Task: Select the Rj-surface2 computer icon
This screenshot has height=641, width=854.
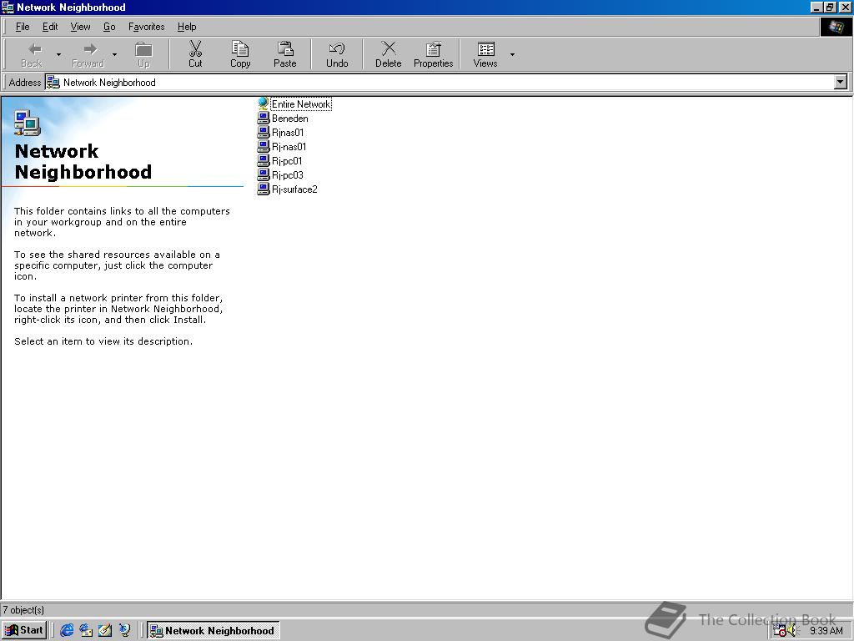Action: tap(264, 189)
